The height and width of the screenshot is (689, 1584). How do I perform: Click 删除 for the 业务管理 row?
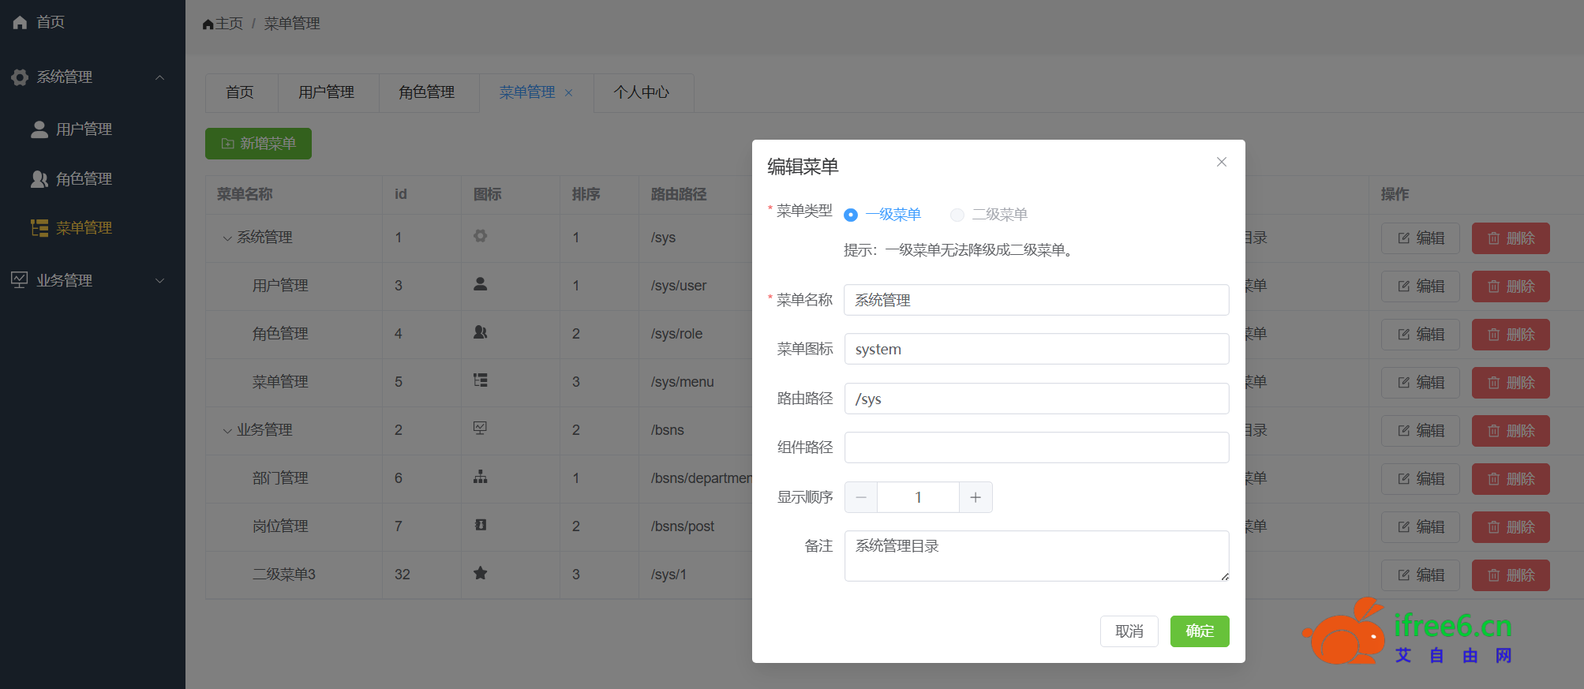click(x=1511, y=431)
